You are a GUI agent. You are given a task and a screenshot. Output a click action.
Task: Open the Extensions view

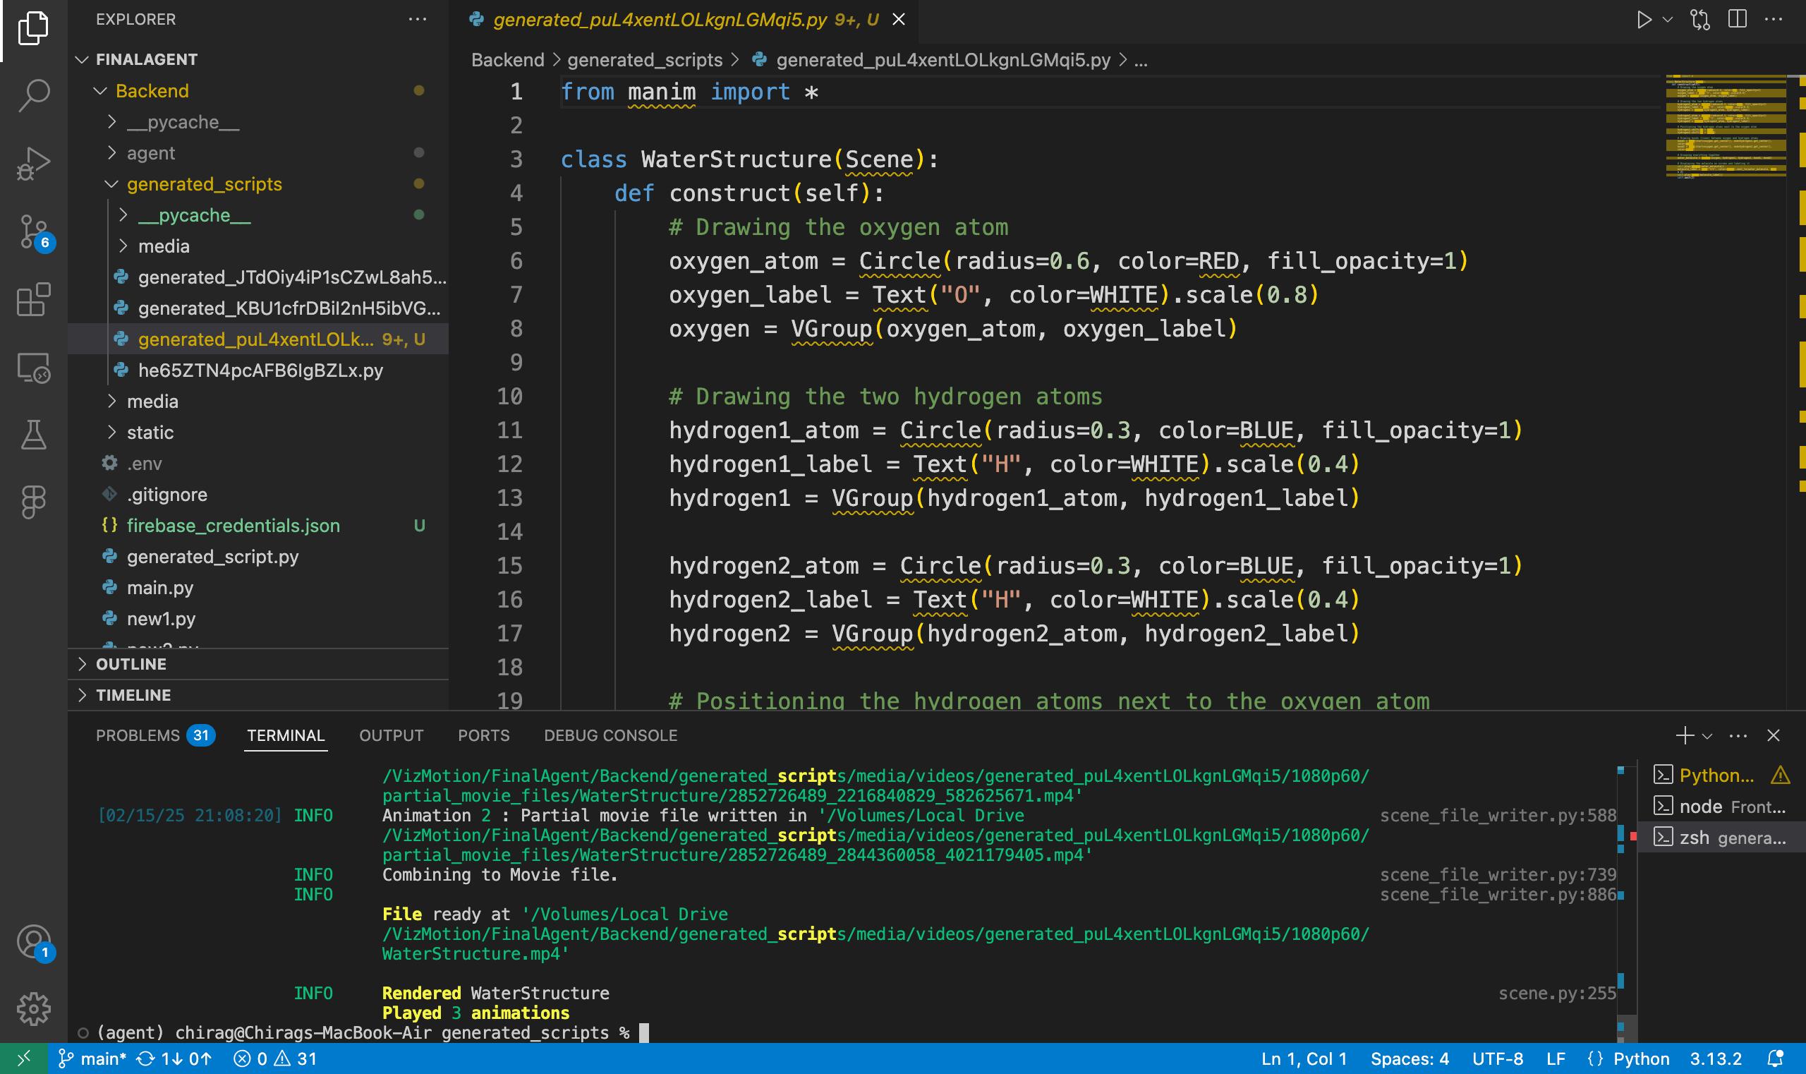33,300
